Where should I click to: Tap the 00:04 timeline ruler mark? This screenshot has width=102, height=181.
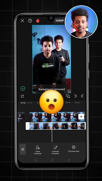coord(68,103)
